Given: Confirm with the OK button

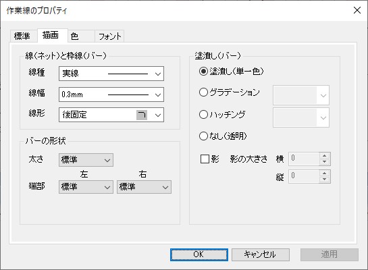Looking at the screenshot, I should (x=199, y=254).
